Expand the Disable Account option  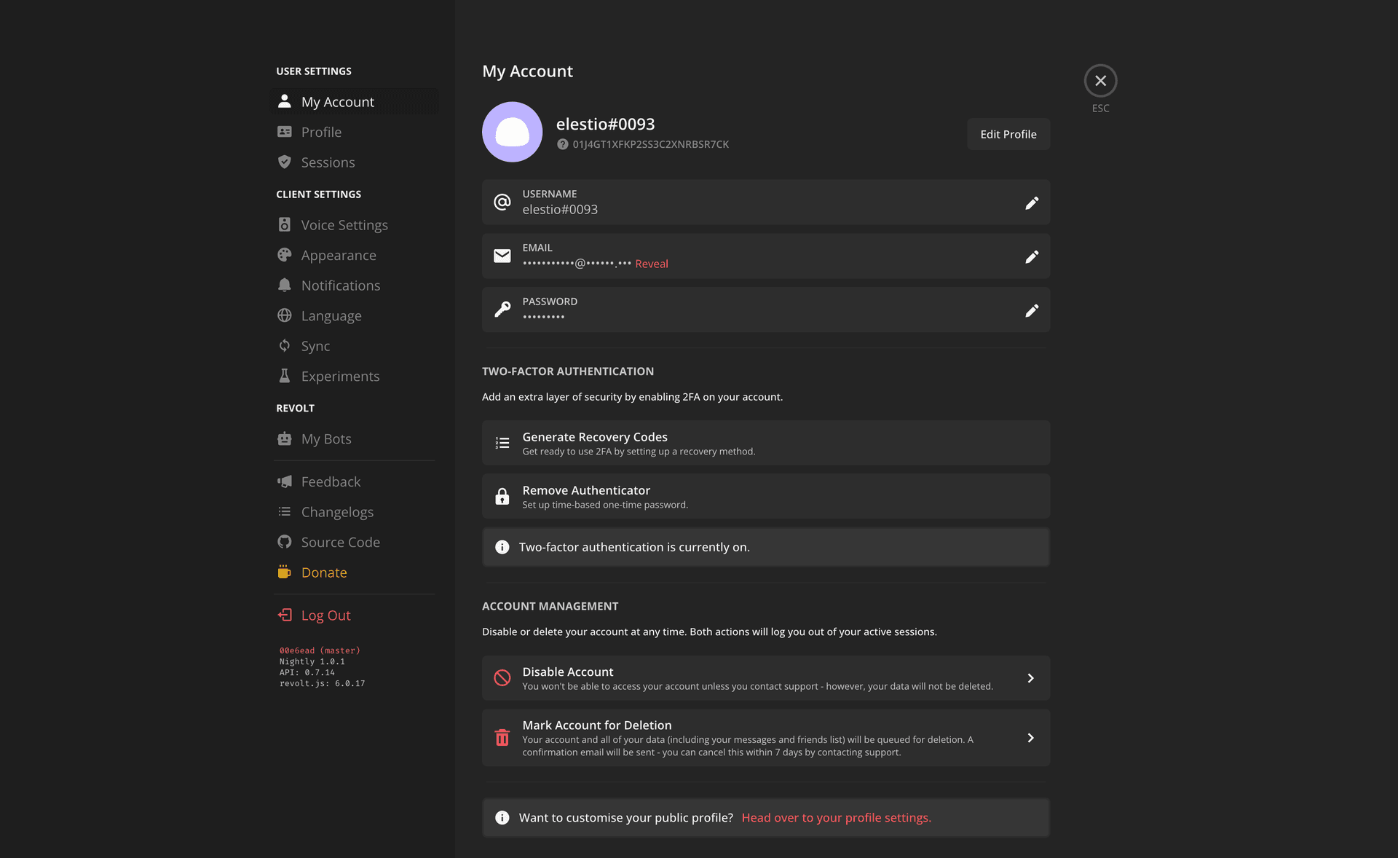[1029, 677]
